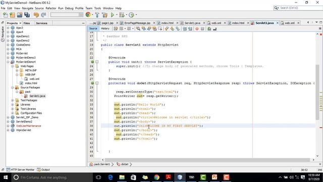The image size is (323, 182).
Task: Open File Explorer from the taskbar
Action: pos(122,177)
